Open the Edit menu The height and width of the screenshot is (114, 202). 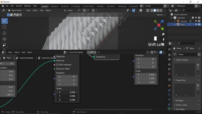(12, 6)
